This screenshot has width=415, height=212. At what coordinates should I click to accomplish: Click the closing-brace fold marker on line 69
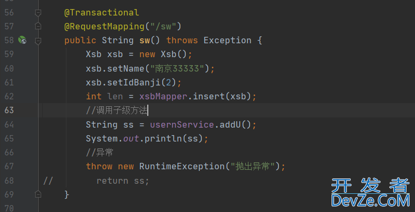38,194
